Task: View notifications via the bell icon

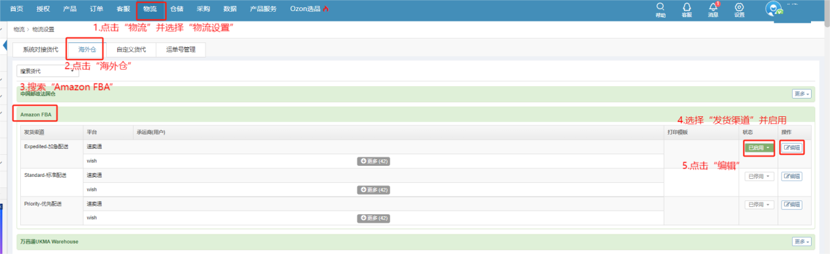Action: [x=713, y=7]
